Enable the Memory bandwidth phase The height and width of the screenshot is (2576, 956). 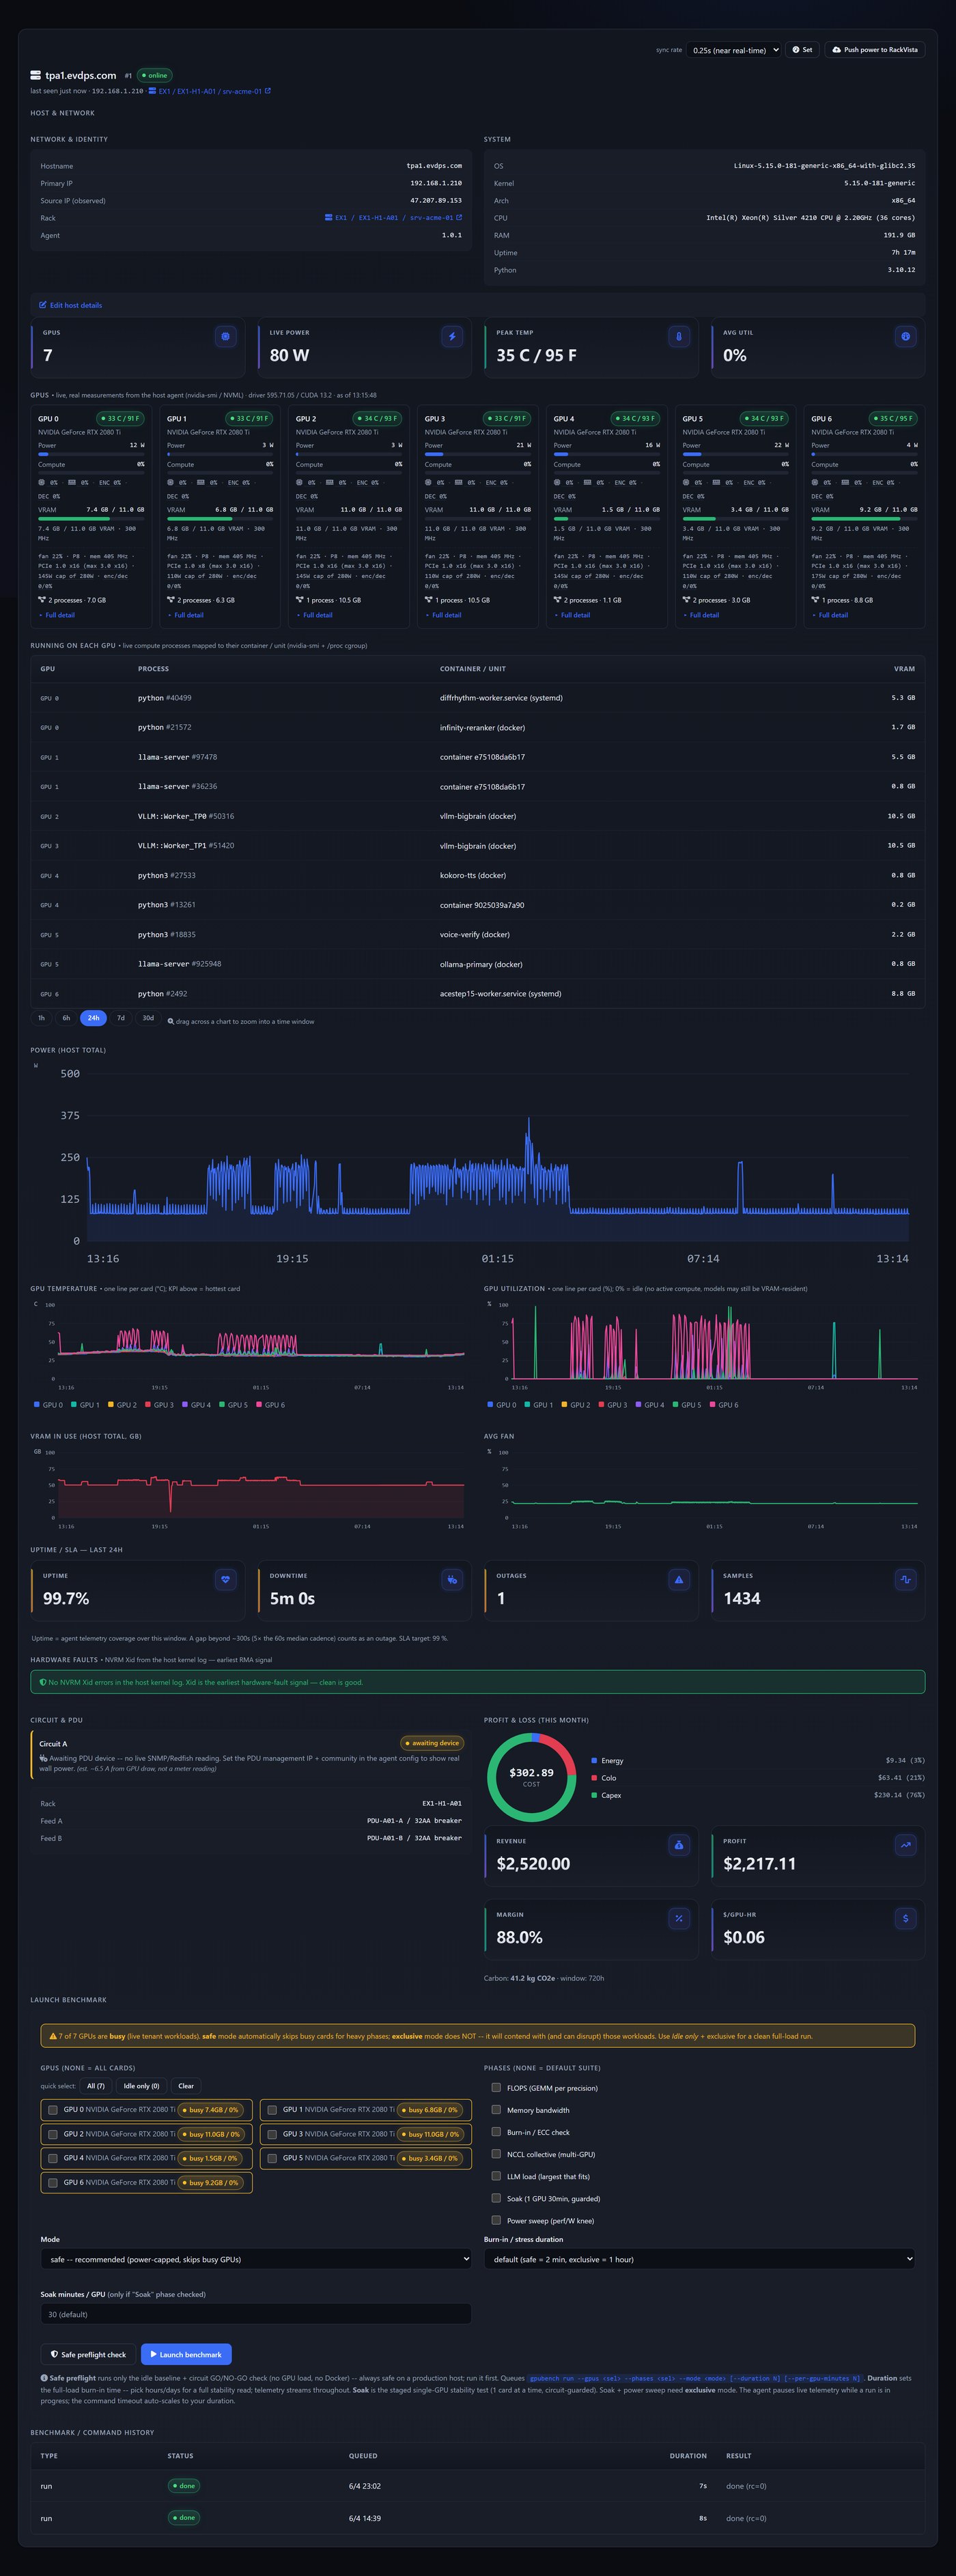pos(496,2110)
